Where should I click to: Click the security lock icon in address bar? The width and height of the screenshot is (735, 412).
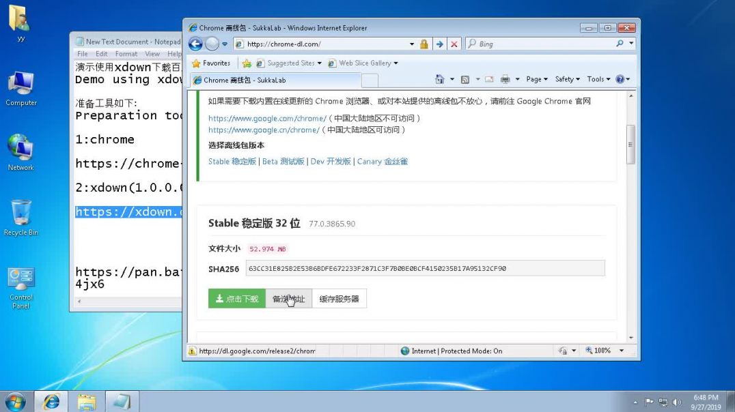point(424,44)
